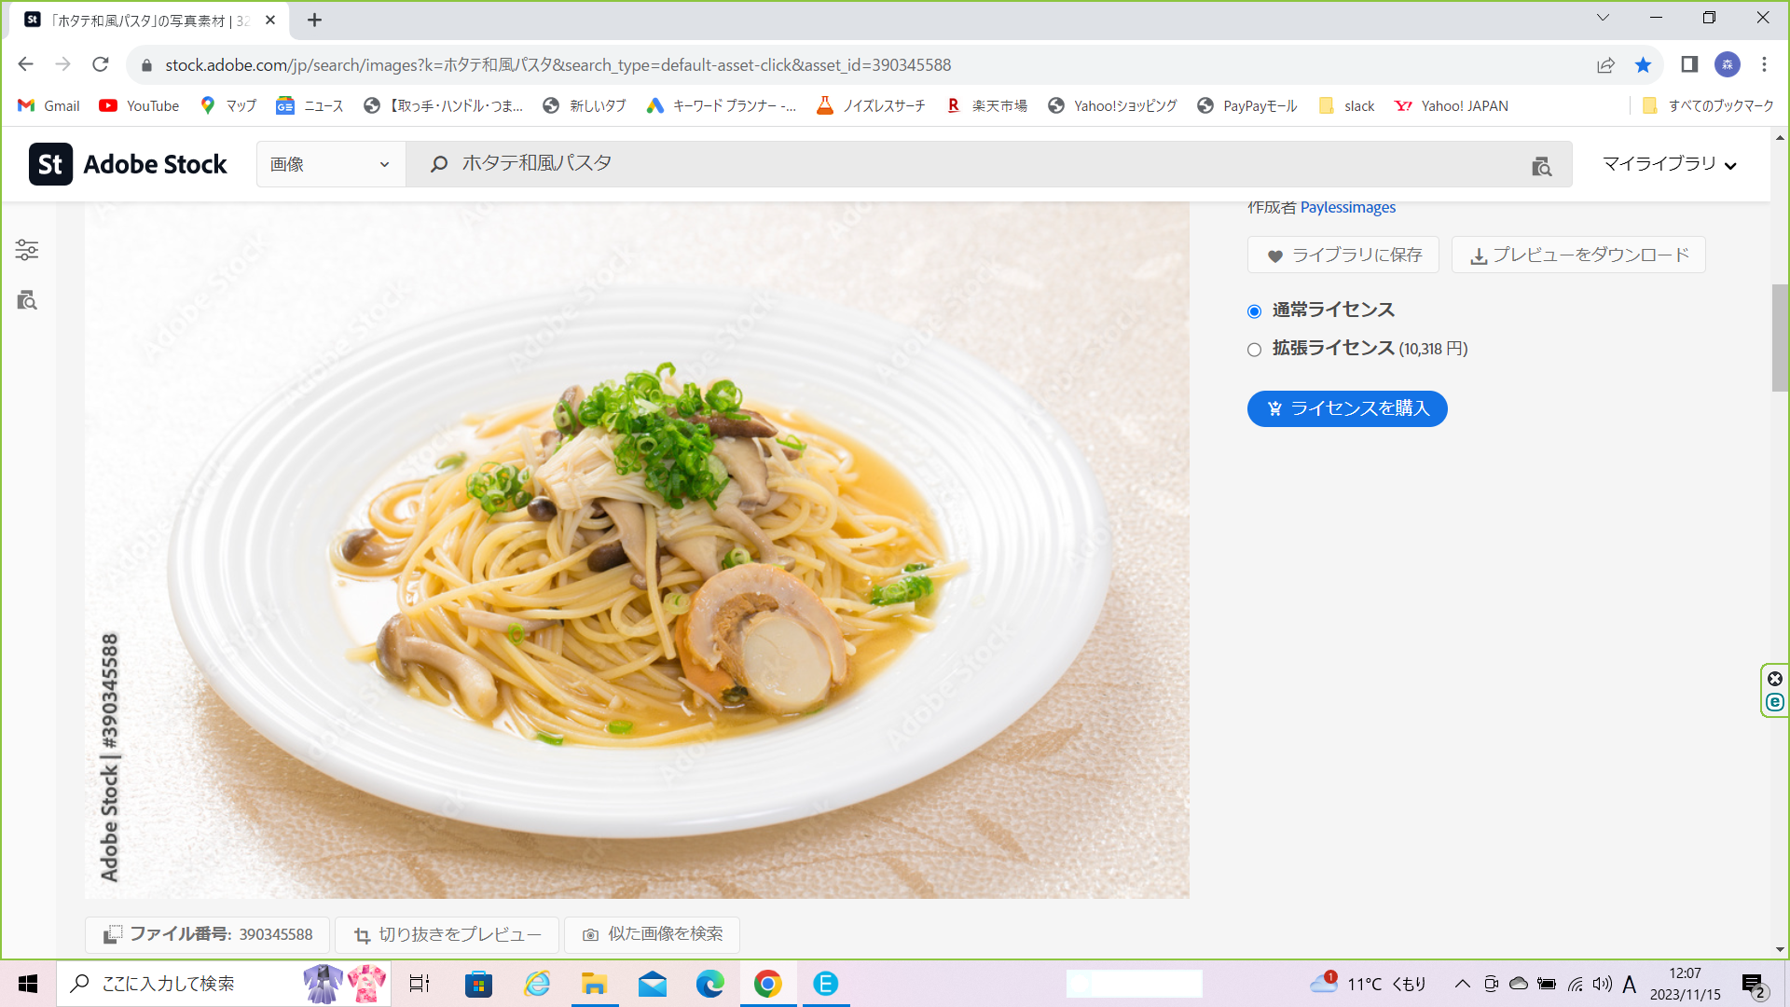
Task: Click the pasta dish preview image
Action: (x=637, y=550)
